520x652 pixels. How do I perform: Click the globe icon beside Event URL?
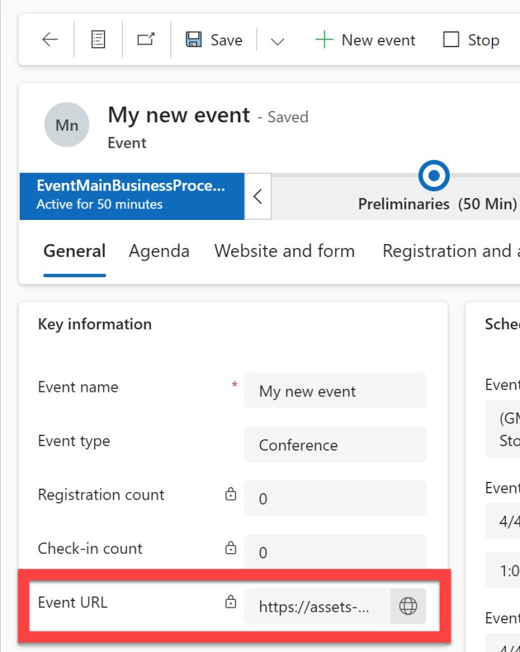(x=408, y=606)
